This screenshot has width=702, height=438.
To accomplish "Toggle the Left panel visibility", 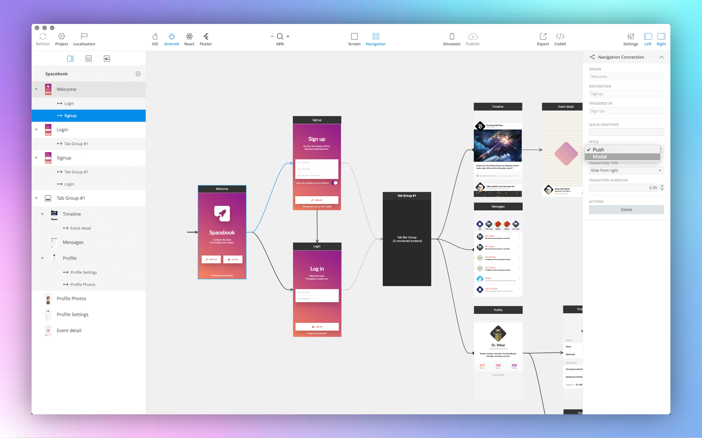I will point(648,37).
